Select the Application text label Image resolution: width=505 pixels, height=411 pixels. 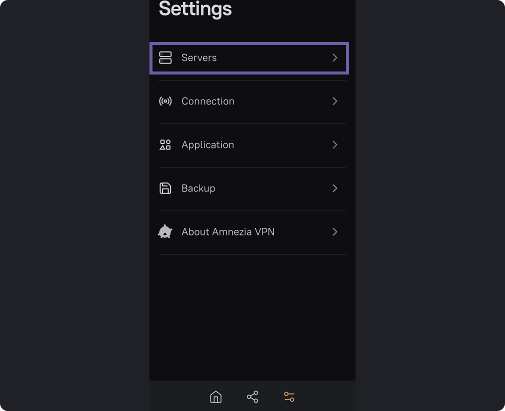tap(207, 145)
